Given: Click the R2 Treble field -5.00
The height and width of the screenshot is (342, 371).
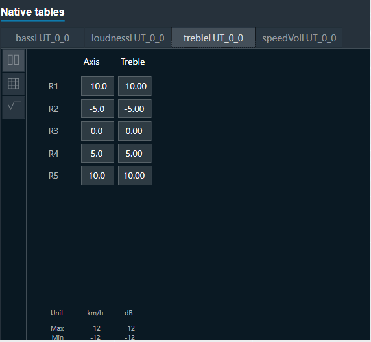Looking at the screenshot, I should [135, 109].
